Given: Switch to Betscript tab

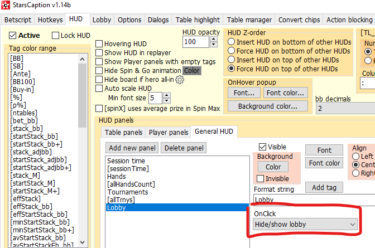Looking at the screenshot, I should (18, 20).
